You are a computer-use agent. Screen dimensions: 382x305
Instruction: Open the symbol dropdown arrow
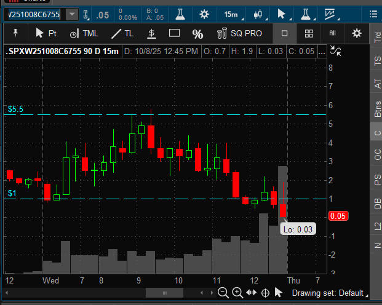click(x=72, y=14)
